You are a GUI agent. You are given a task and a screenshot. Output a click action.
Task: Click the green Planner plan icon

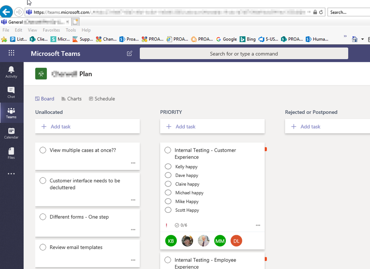[x=41, y=74]
